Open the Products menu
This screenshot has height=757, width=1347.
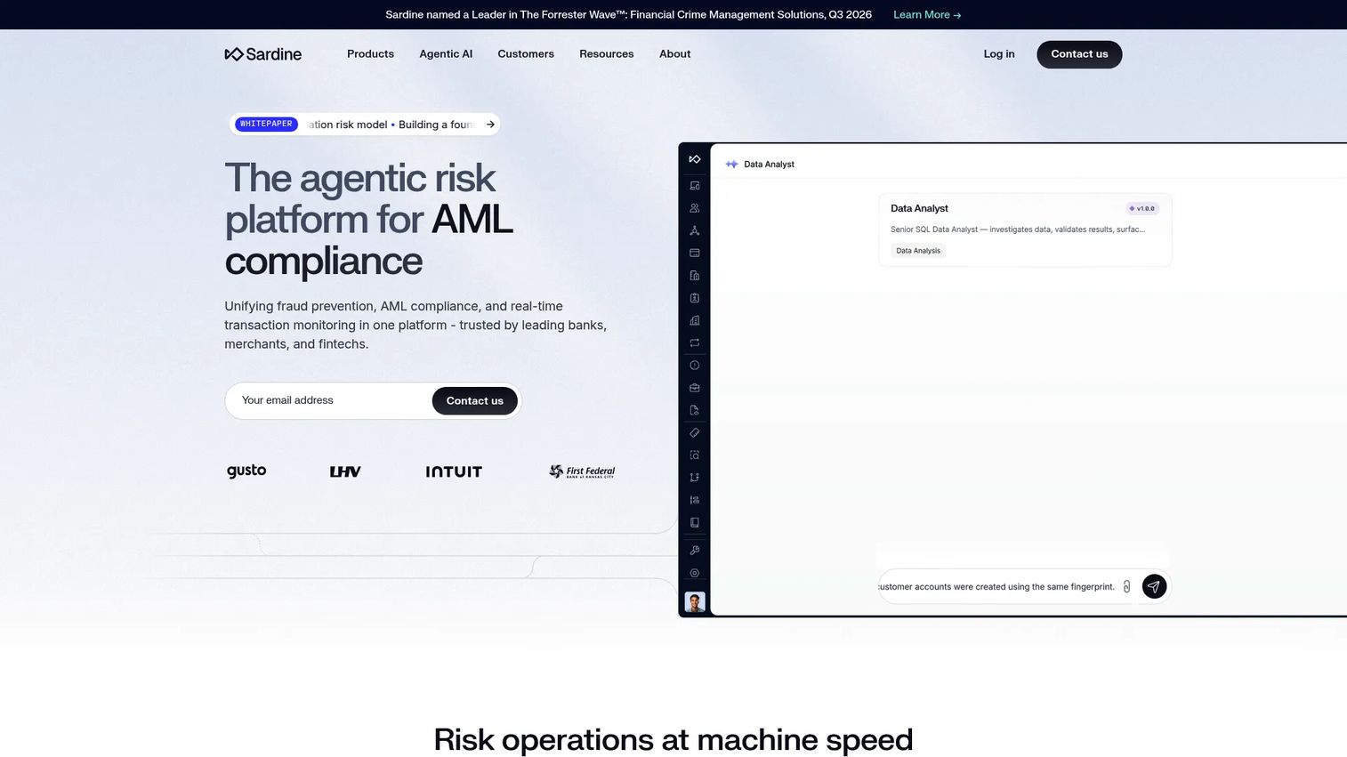370,54
